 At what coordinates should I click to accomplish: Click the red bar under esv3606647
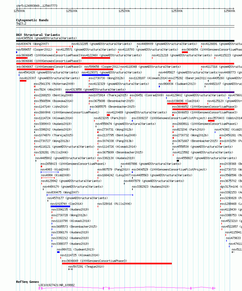click(x=35, y=69)
